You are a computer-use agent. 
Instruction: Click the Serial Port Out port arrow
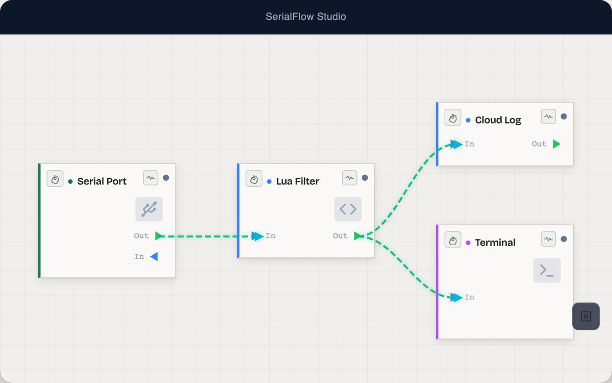point(159,236)
